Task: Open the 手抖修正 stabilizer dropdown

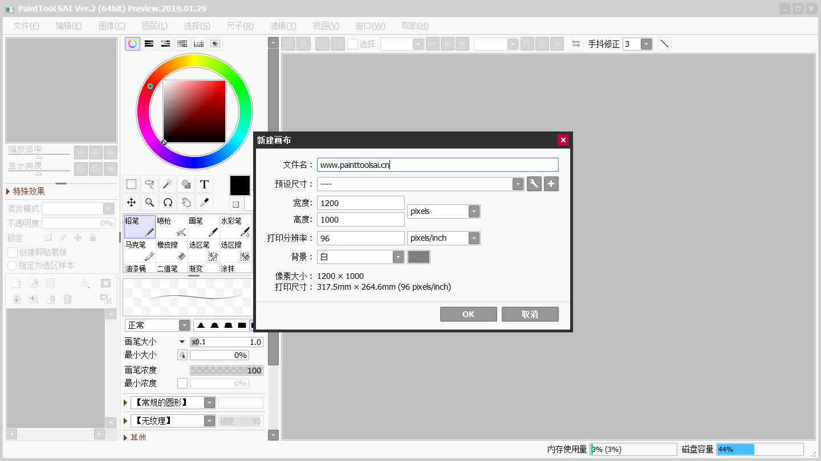Action: click(646, 44)
